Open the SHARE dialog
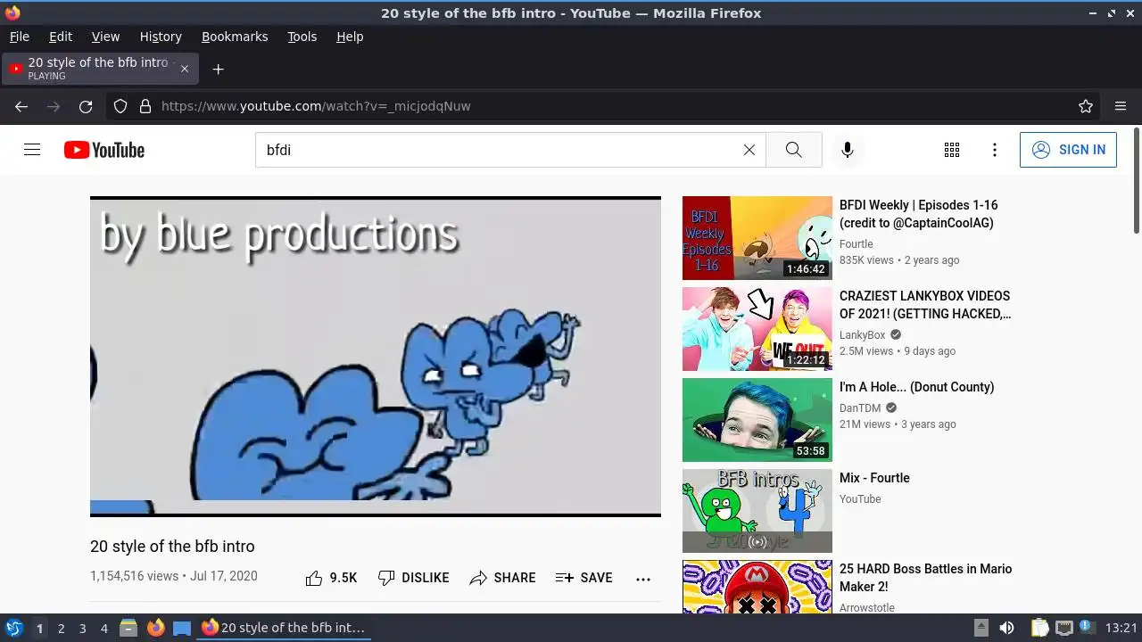The height and width of the screenshot is (642, 1142). click(502, 578)
